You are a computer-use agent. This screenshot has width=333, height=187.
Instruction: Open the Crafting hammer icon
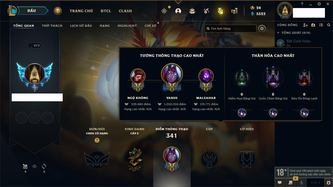(206, 11)
